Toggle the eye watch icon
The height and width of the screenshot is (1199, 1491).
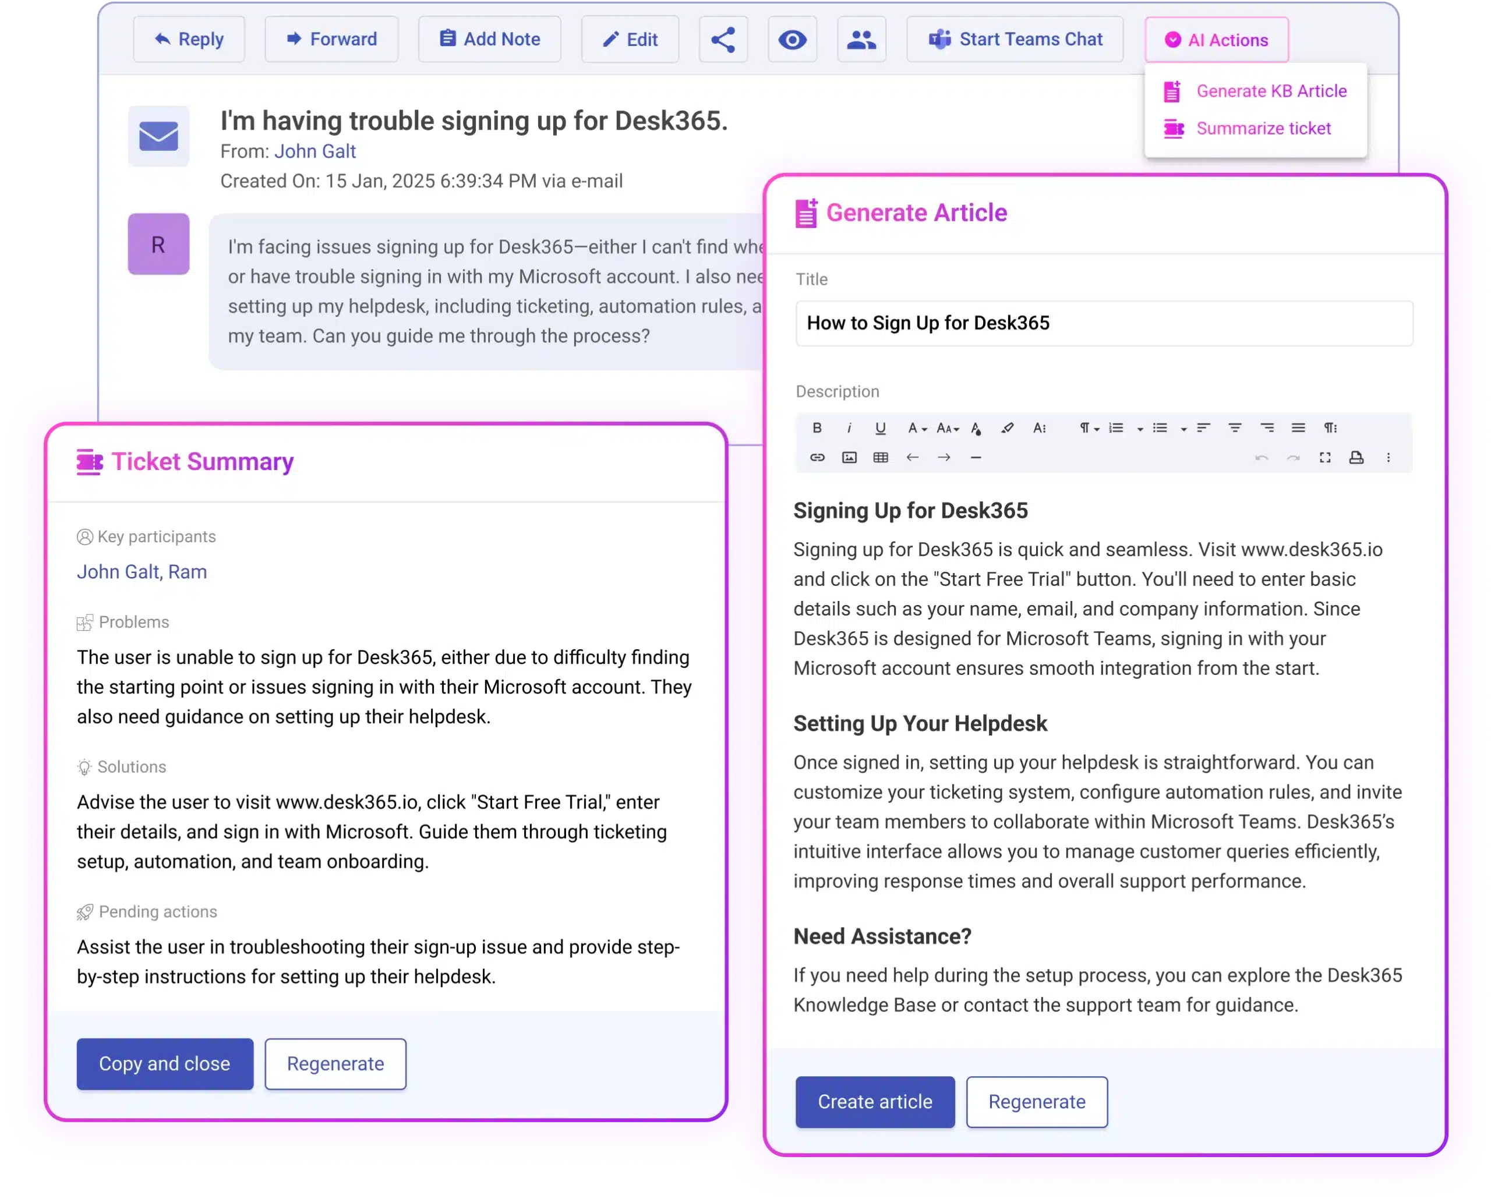tap(792, 40)
